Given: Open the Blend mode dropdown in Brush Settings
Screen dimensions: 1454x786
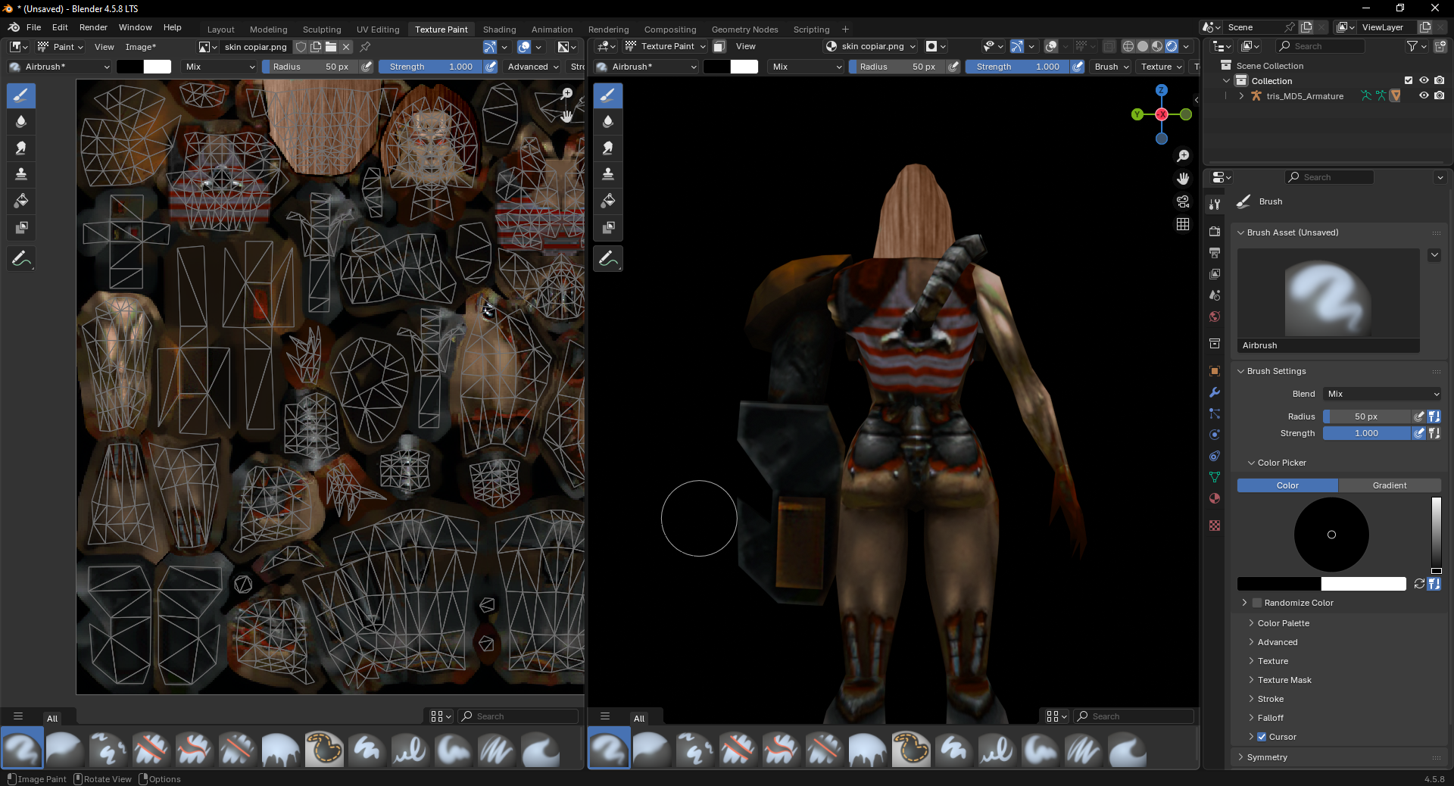Looking at the screenshot, I should tap(1383, 394).
